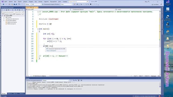Open the Сборка menu
The height and width of the screenshot is (97, 173).
coord(25,2)
